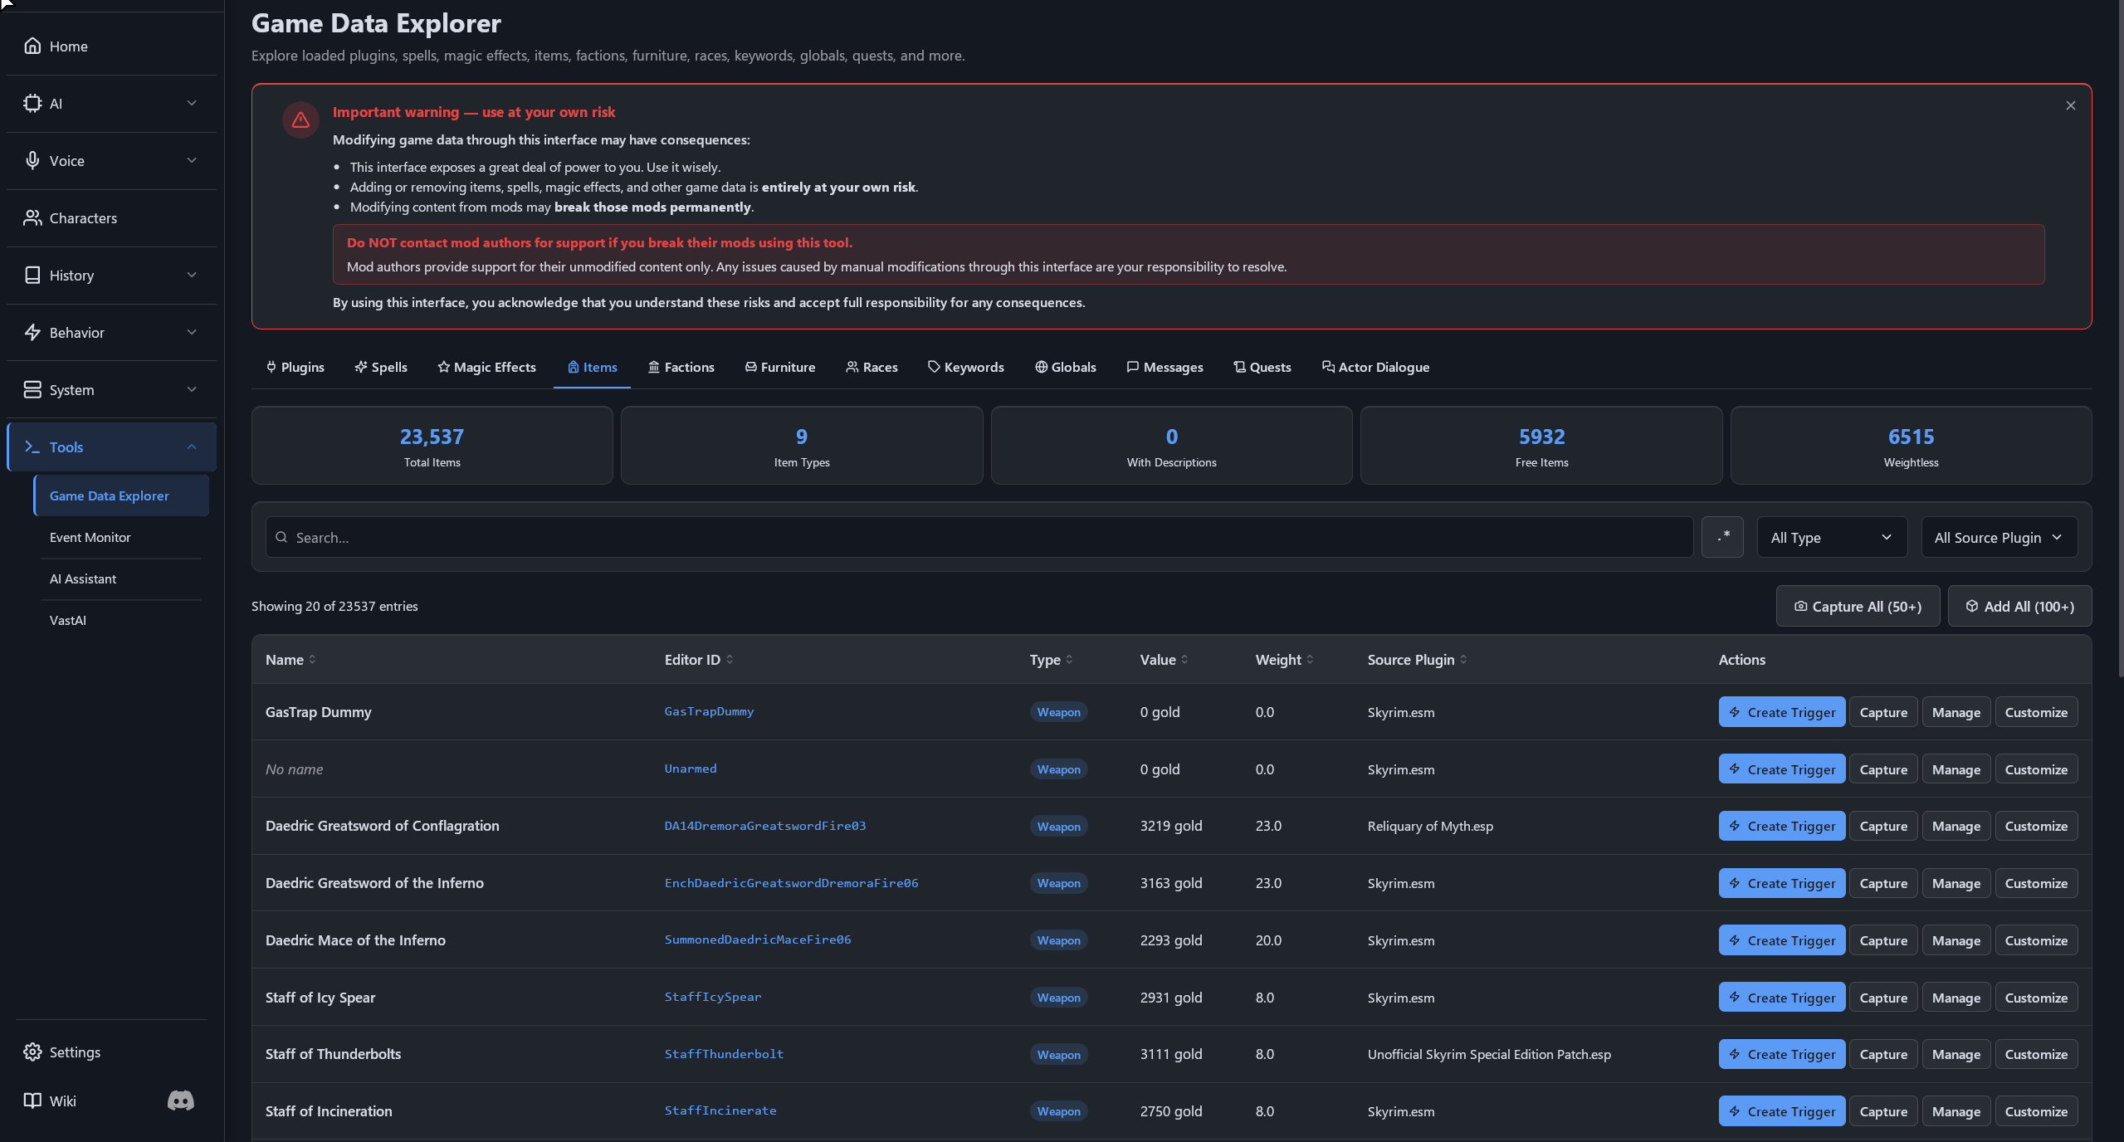The width and height of the screenshot is (2124, 1142).
Task: Click the Spells tab sparkle icon
Action: 361,367
